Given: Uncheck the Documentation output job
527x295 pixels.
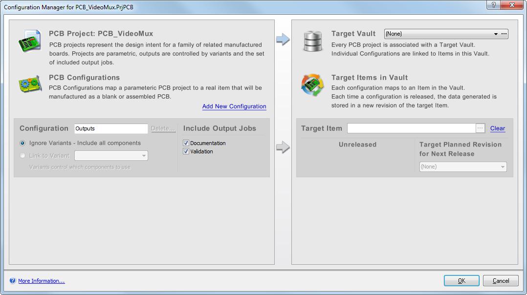Looking at the screenshot, I should [x=186, y=143].
